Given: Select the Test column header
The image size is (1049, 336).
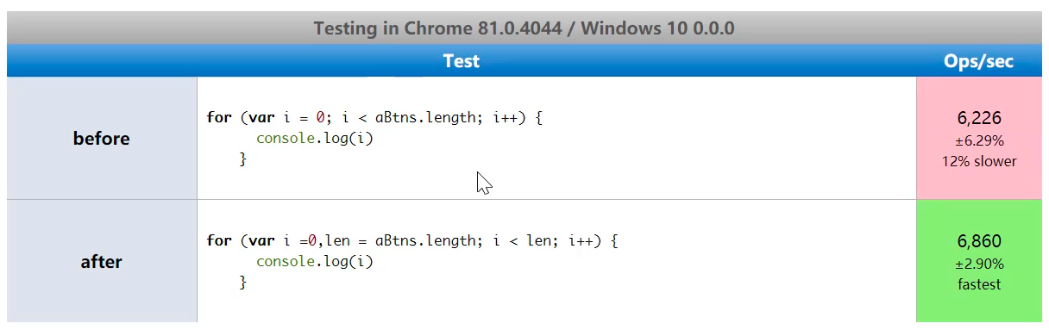Looking at the screenshot, I should (x=462, y=61).
